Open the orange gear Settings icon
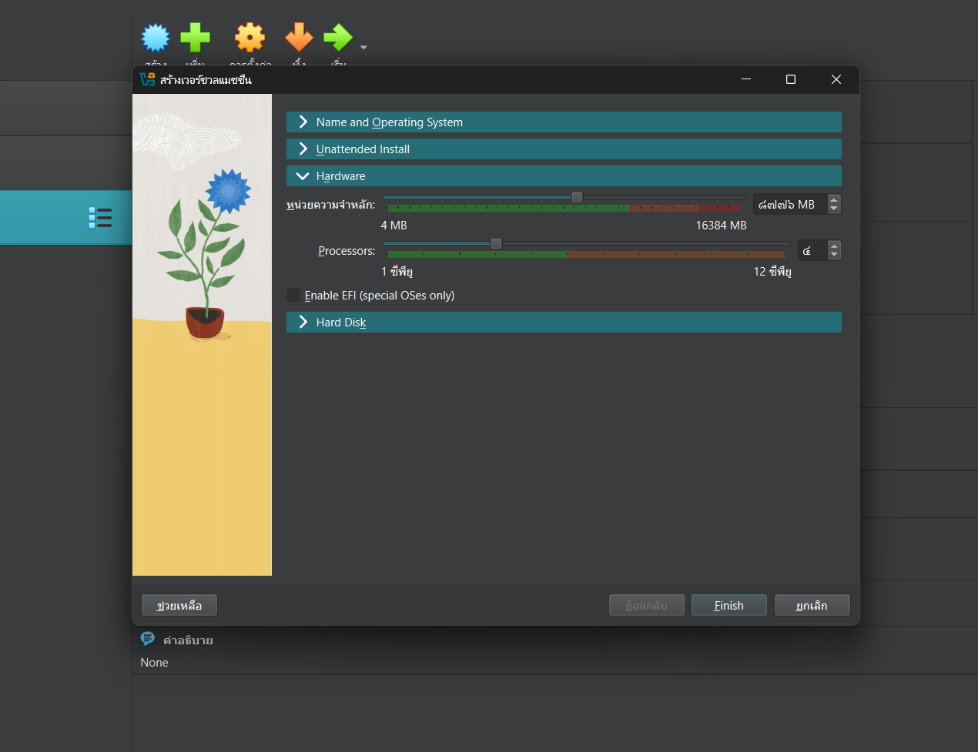The height and width of the screenshot is (752, 978). (250, 38)
